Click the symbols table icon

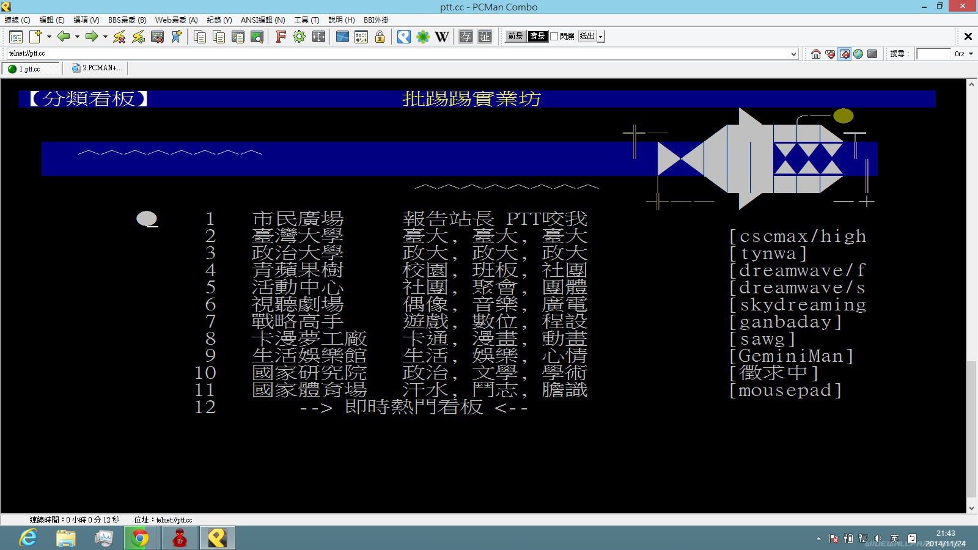point(361,37)
